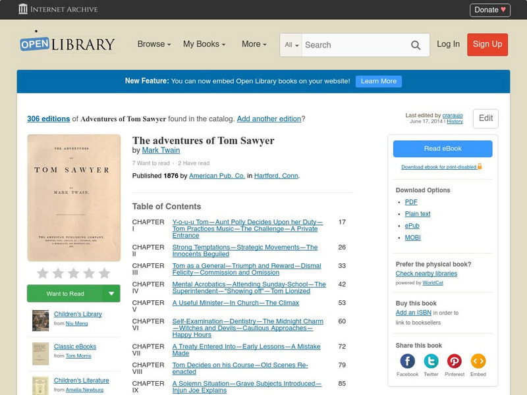527x395 pixels.
Task: Share the book on Facebook
Action: tap(408, 360)
